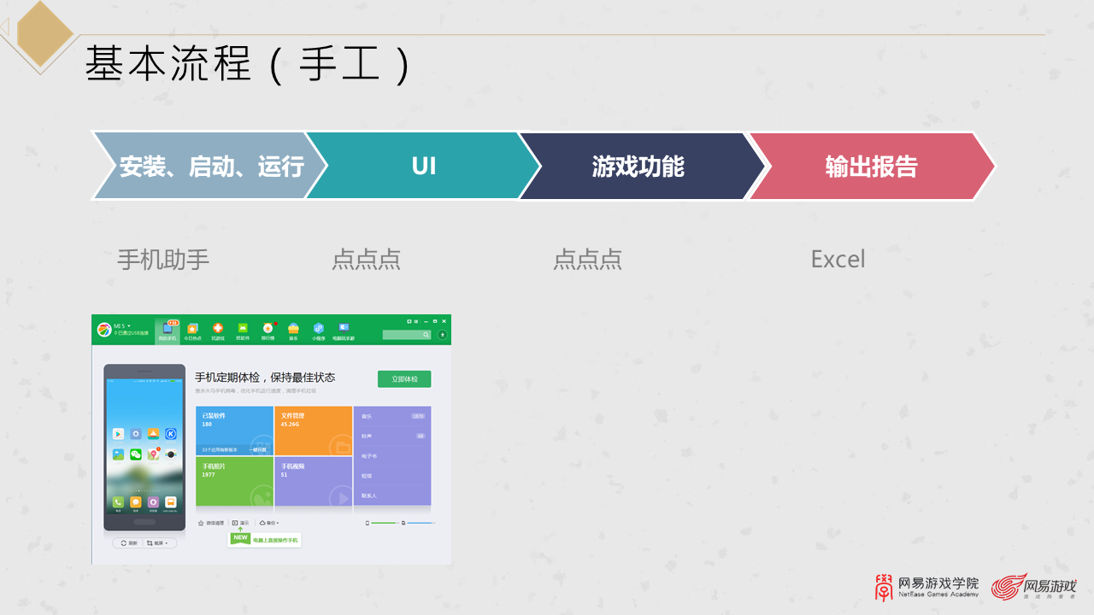Click the 演示 (Demo) icon near the NEW badge

[235, 523]
